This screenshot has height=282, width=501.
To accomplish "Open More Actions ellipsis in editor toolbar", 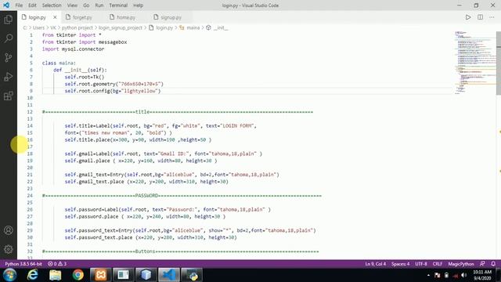I will point(492,17).
